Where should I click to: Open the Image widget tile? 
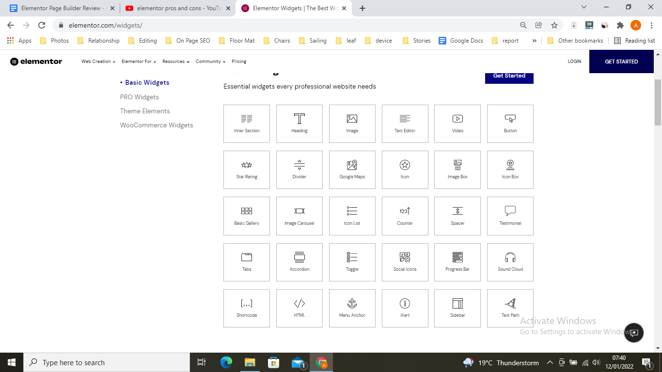click(x=352, y=124)
